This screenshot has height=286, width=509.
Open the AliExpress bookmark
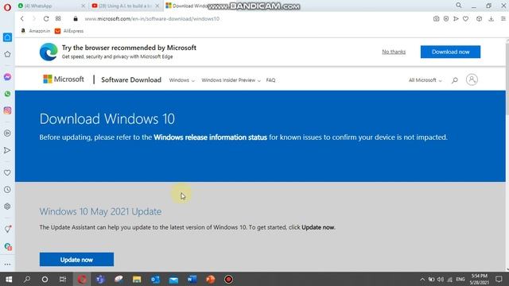[69, 31]
